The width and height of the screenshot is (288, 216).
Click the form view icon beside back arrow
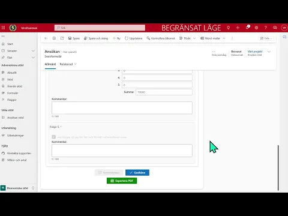[54, 38]
